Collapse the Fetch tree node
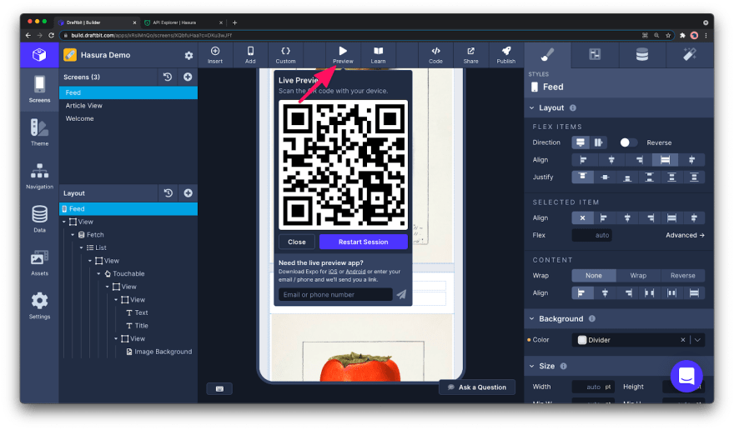 tap(73, 235)
